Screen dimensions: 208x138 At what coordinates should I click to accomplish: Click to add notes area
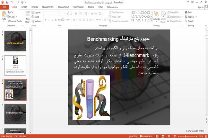point(195,131)
